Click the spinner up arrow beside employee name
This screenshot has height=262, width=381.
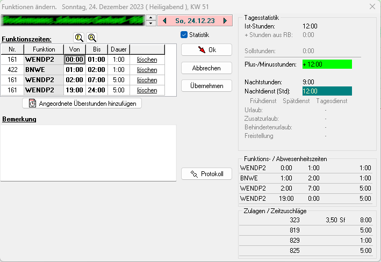(x=150, y=17)
